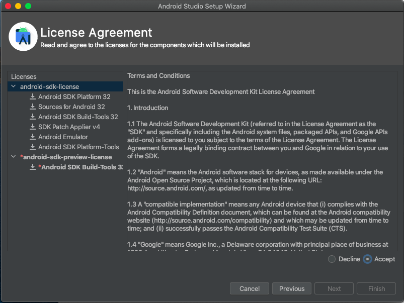Click the Cancel button
This screenshot has width=404, height=303.
coord(250,288)
